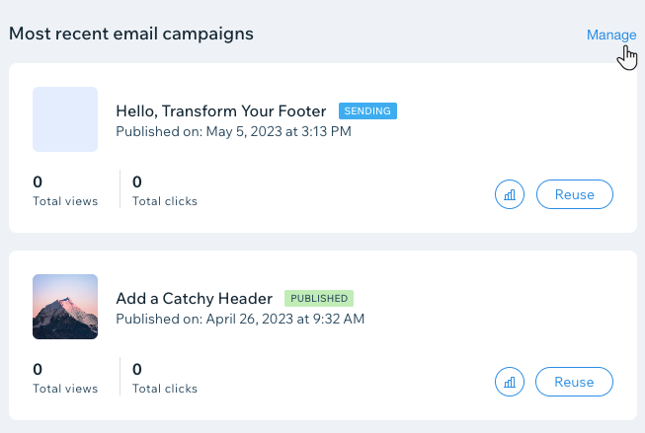
Task: Click the views count number in Hello campaign
Action: coord(38,181)
